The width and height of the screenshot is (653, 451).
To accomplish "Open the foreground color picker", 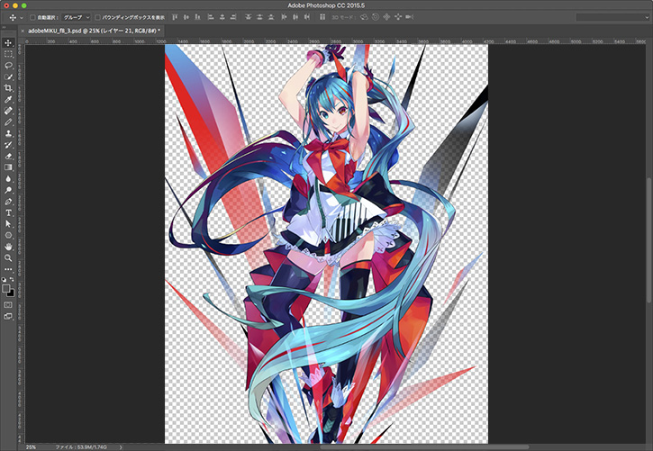I will (x=5, y=288).
